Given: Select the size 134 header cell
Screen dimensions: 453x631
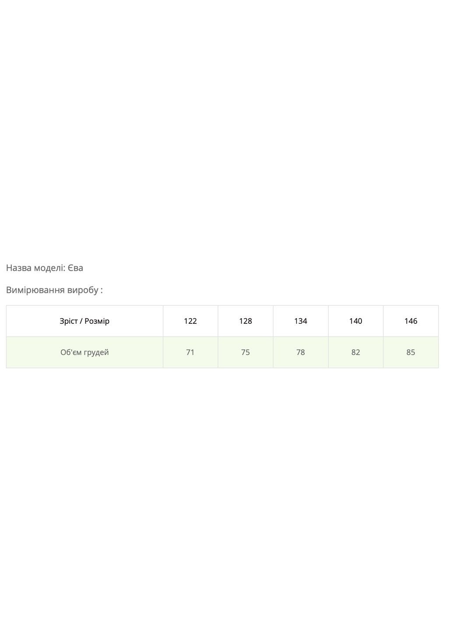Looking at the screenshot, I should point(301,321).
